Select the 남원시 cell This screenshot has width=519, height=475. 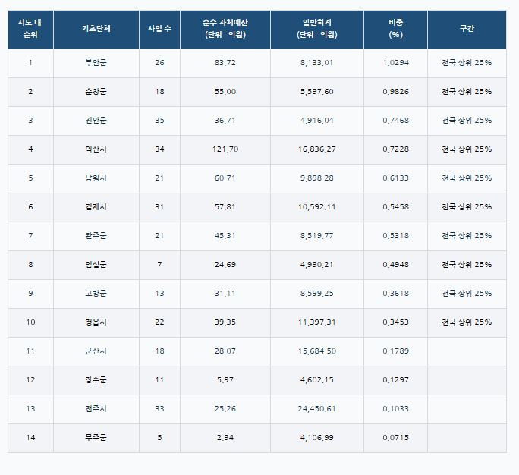coord(96,178)
